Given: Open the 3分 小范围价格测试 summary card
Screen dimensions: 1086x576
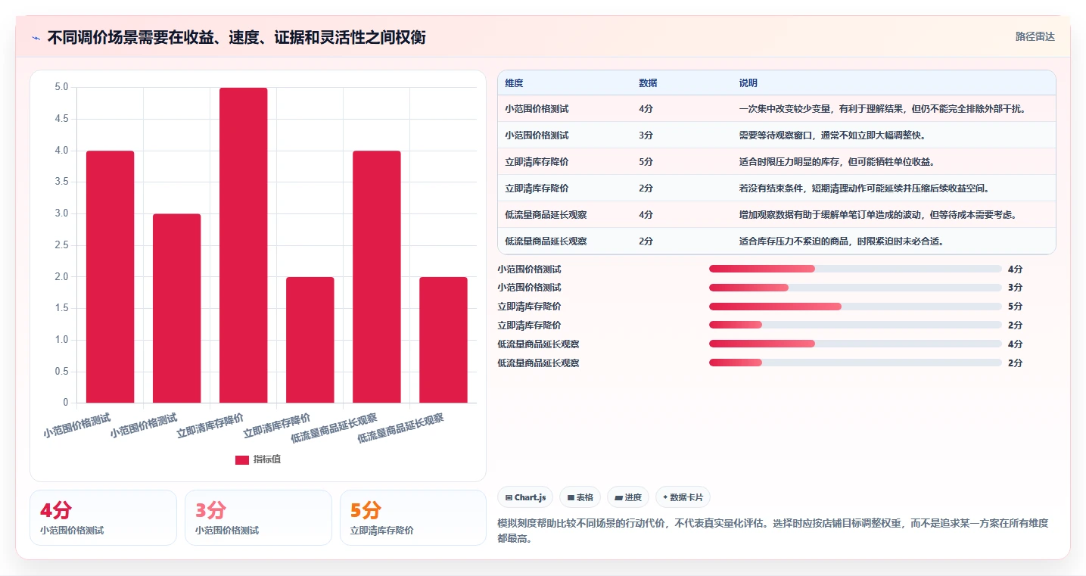Looking at the screenshot, I should [x=258, y=518].
